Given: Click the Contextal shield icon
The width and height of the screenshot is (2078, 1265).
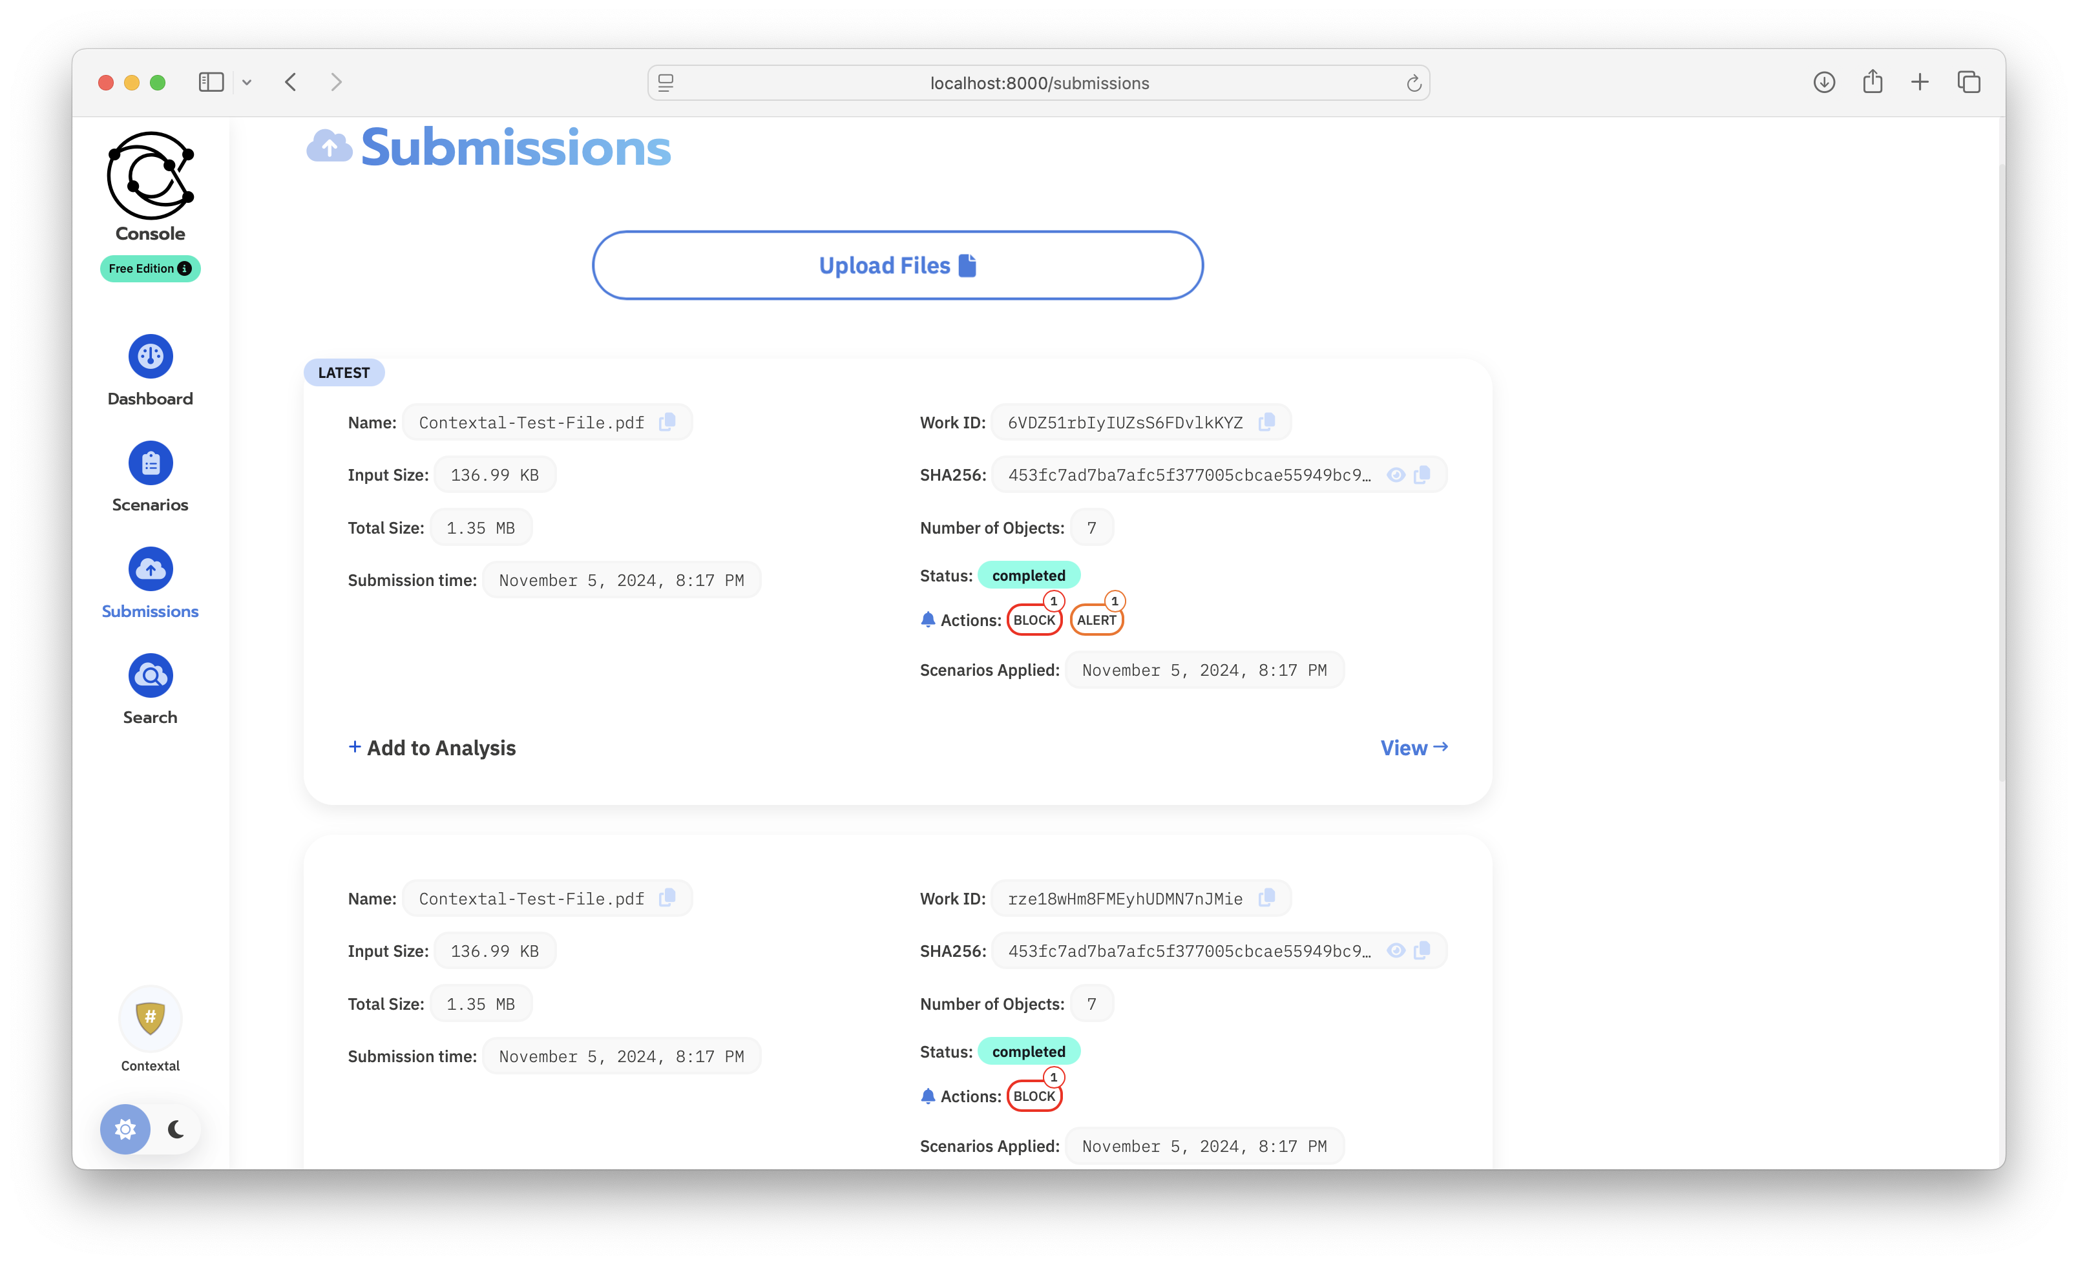Looking at the screenshot, I should coord(150,1018).
